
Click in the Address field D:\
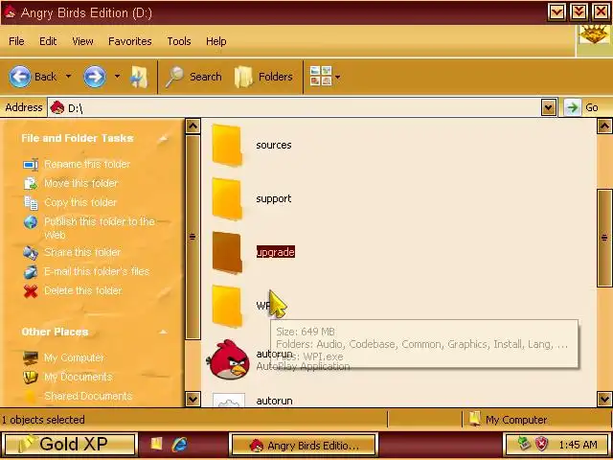[x=294, y=107]
